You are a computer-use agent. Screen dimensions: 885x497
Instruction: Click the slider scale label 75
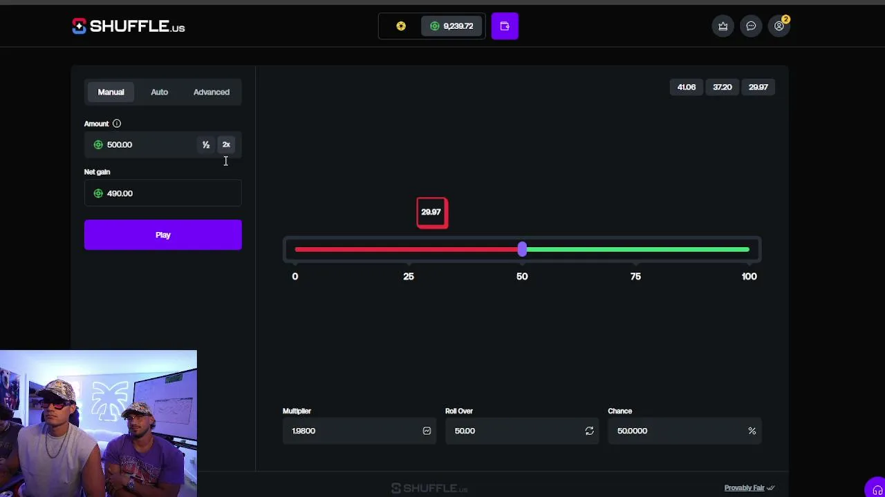point(635,276)
